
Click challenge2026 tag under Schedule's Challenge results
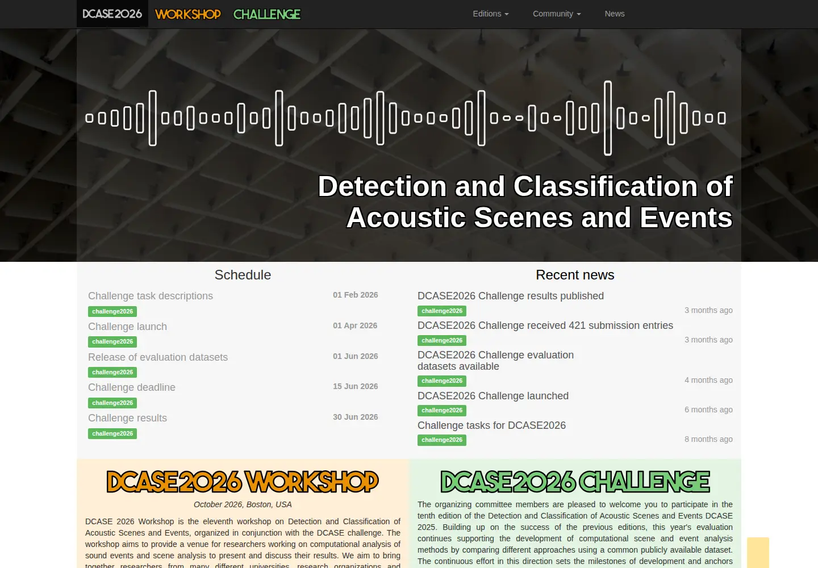click(112, 433)
